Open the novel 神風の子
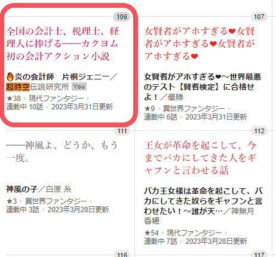 22,189
